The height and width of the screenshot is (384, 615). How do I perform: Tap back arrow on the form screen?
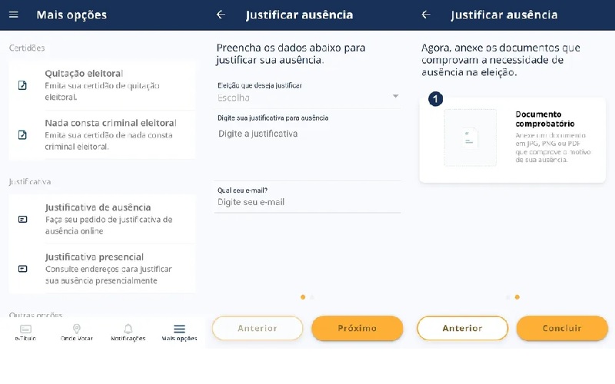[x=221, y=15]
